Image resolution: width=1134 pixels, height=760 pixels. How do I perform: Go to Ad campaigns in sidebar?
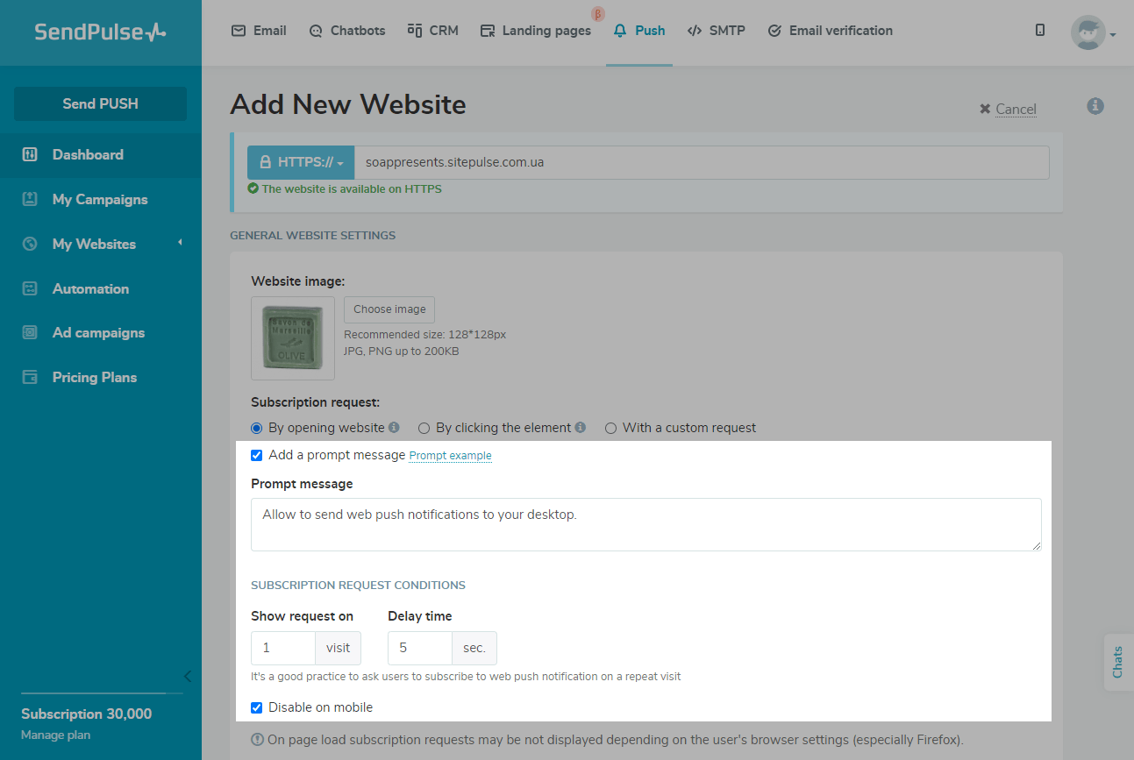[98, 333]
